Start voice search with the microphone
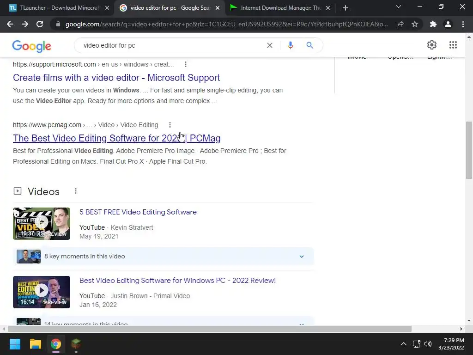473x355 pixels. point(291,45)
